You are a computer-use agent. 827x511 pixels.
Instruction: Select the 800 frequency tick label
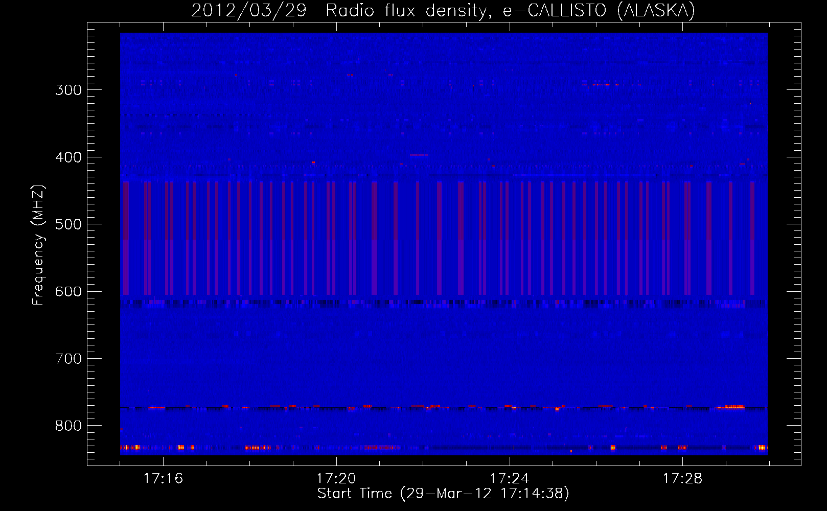[68, 426]
